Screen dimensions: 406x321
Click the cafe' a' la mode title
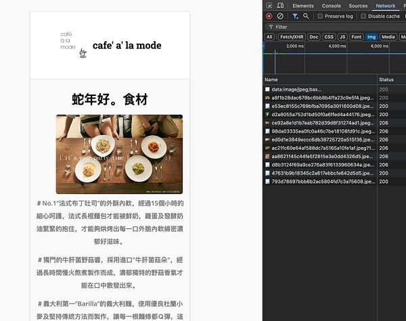(x=127, y=45)
